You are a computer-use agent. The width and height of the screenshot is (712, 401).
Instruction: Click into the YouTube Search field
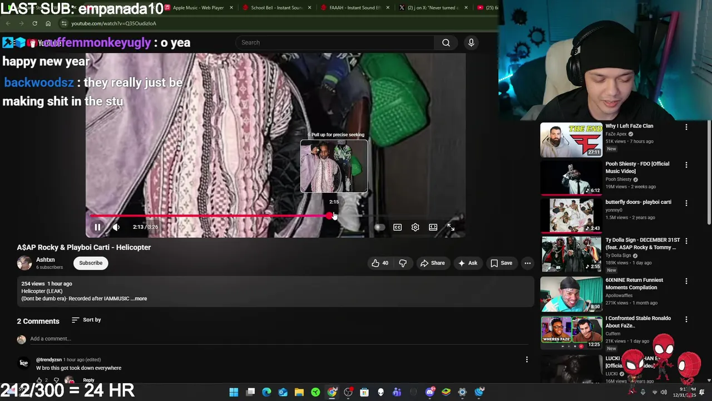(x=335, y=42)
